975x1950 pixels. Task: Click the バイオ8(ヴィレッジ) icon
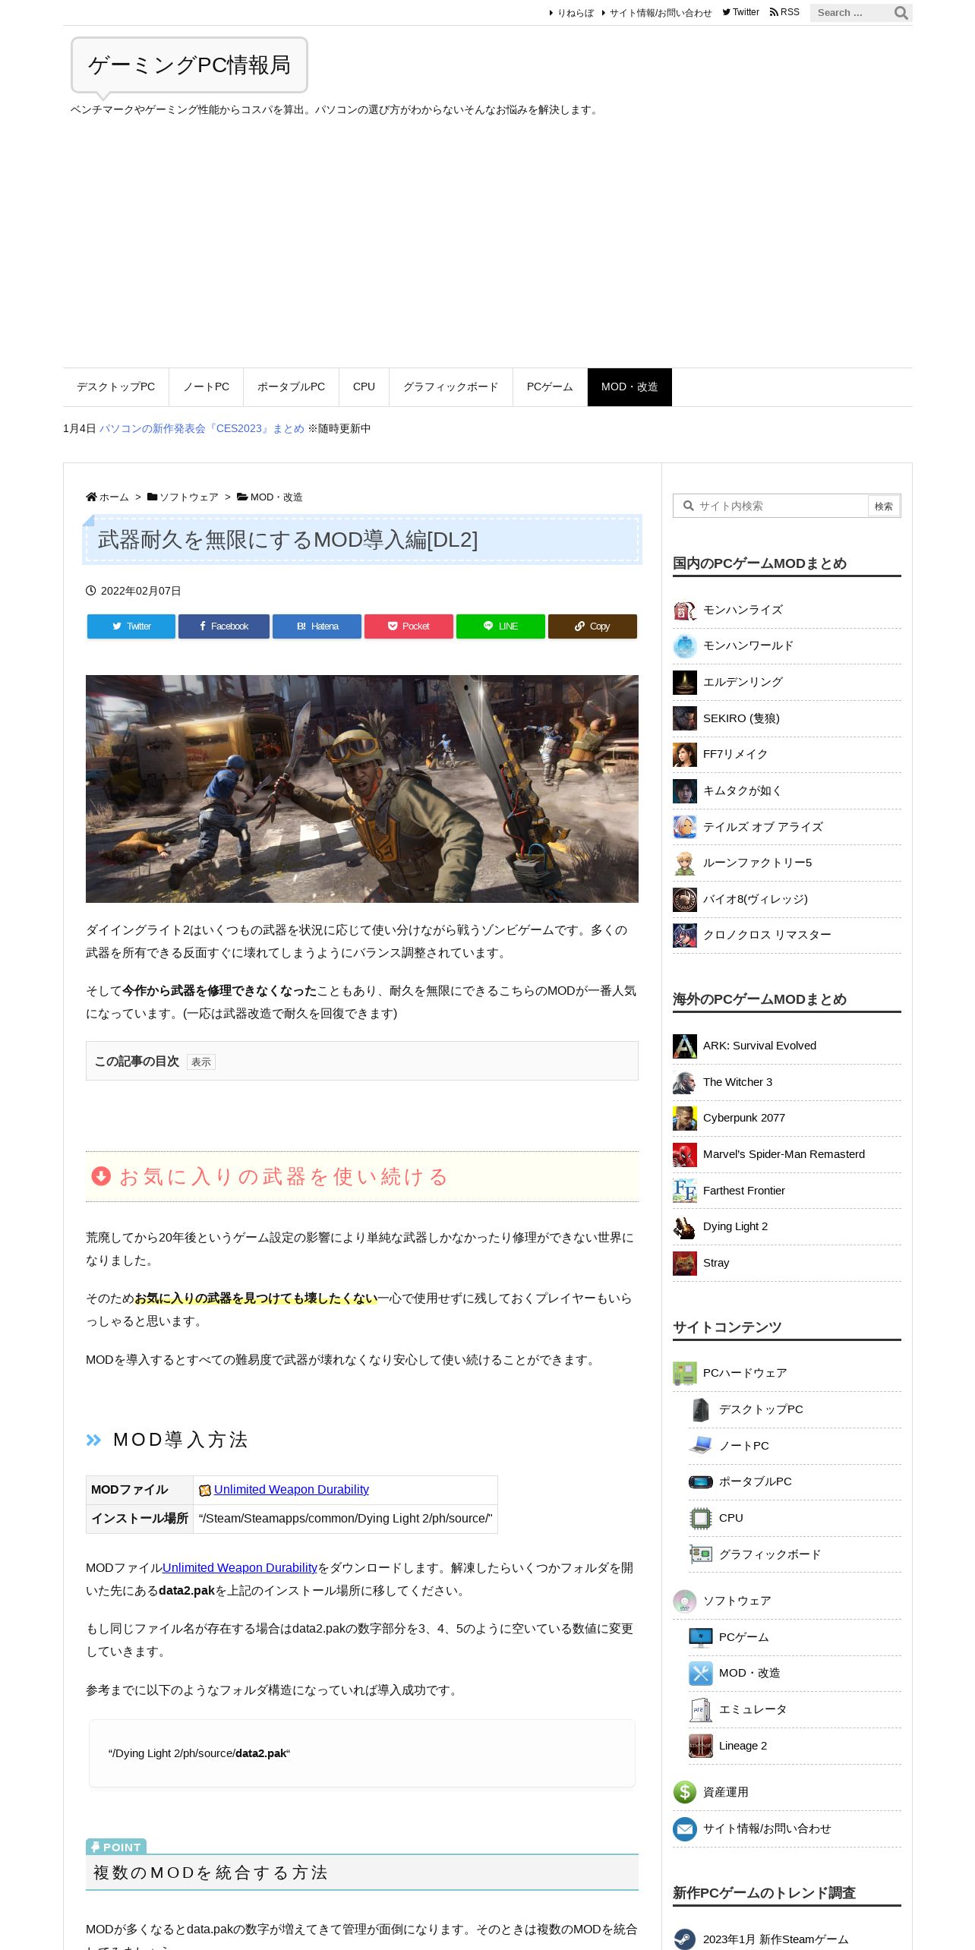(x=684, y=900)
